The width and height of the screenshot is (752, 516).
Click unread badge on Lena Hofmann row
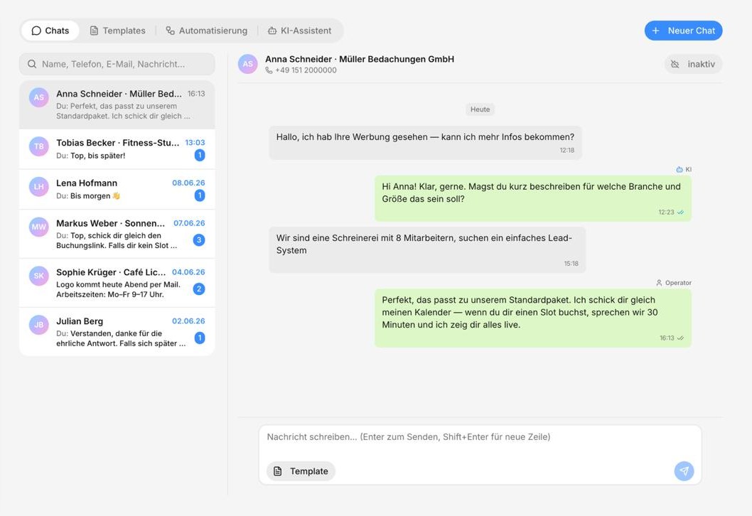coord(200,195)
